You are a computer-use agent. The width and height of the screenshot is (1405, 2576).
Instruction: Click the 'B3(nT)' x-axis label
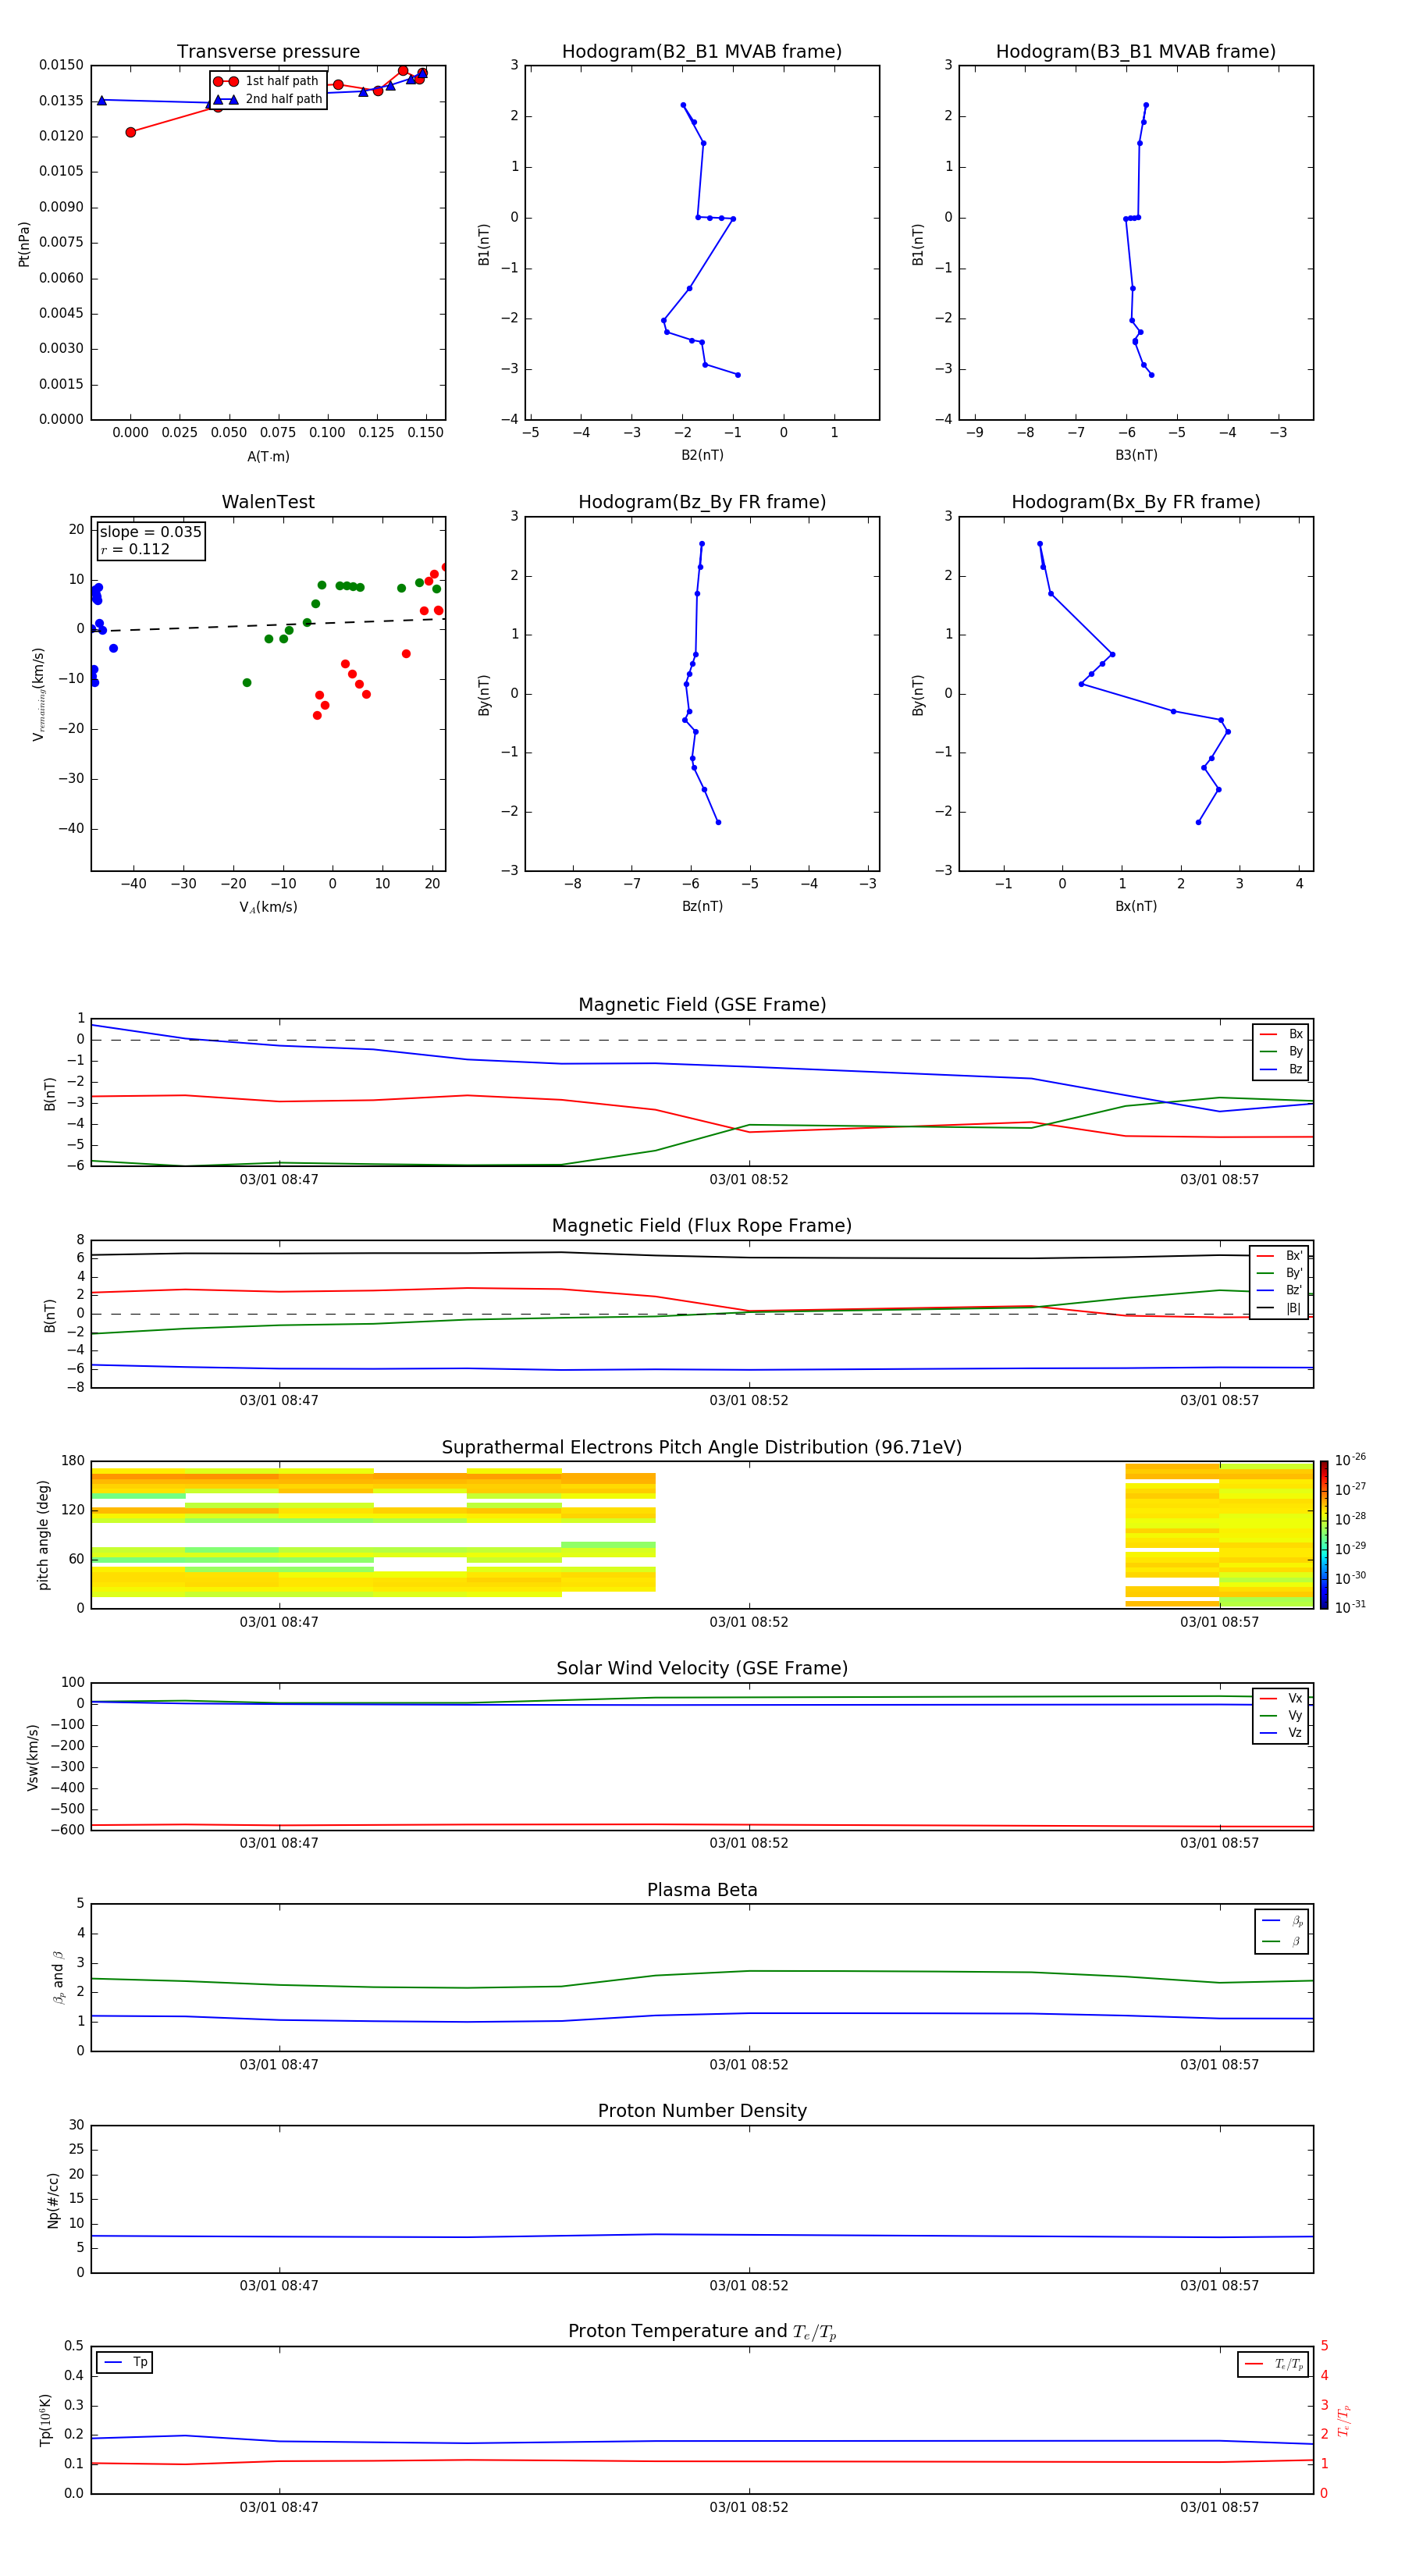(x=1136, y=455)
